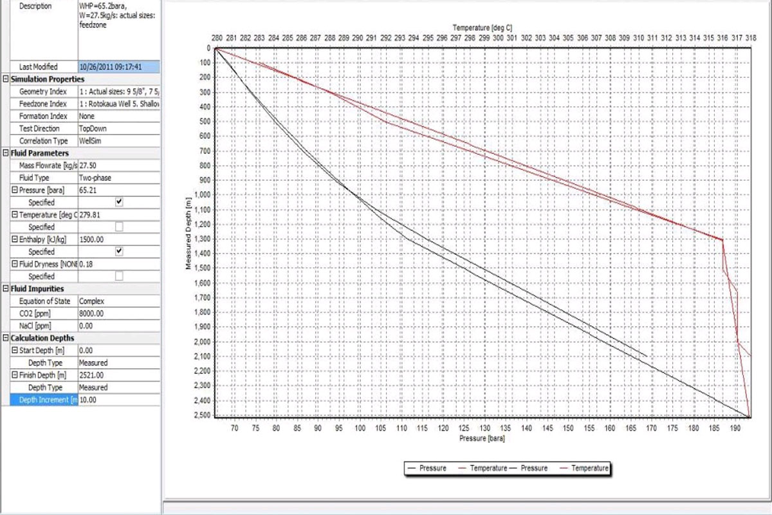Click the Depth Increment value field

[x=118, y=400]
